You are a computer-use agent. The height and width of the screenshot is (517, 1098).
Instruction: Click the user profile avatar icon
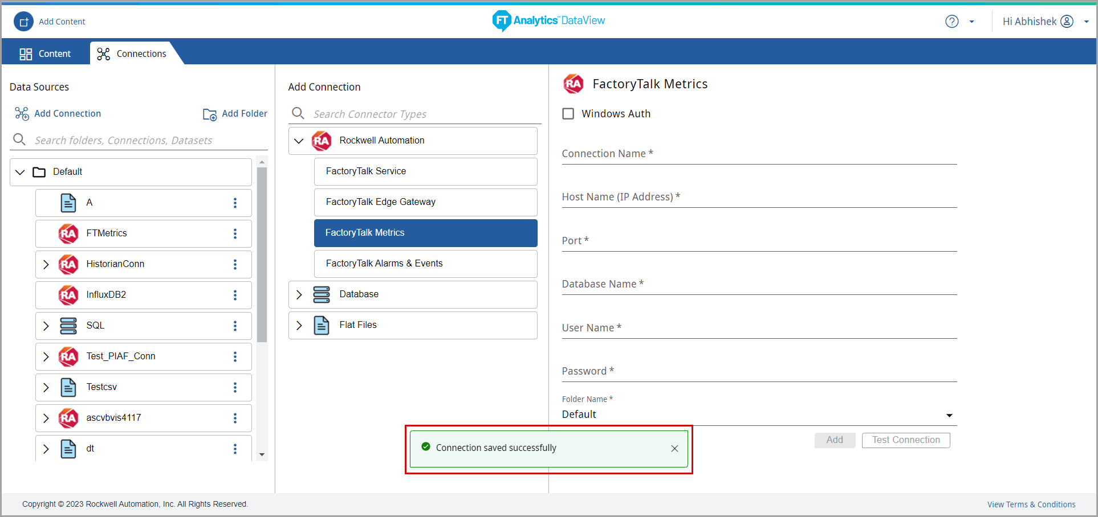1067,22
